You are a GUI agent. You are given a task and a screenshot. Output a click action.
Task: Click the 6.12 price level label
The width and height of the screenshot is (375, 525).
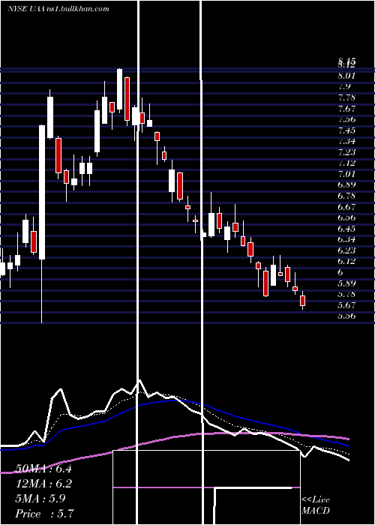point(346,261)
